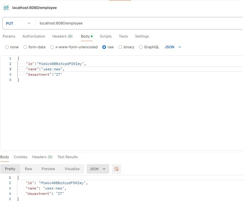Select the binary radio option
The width and height of the screenshot is (243, 224).
click(120, 47)
